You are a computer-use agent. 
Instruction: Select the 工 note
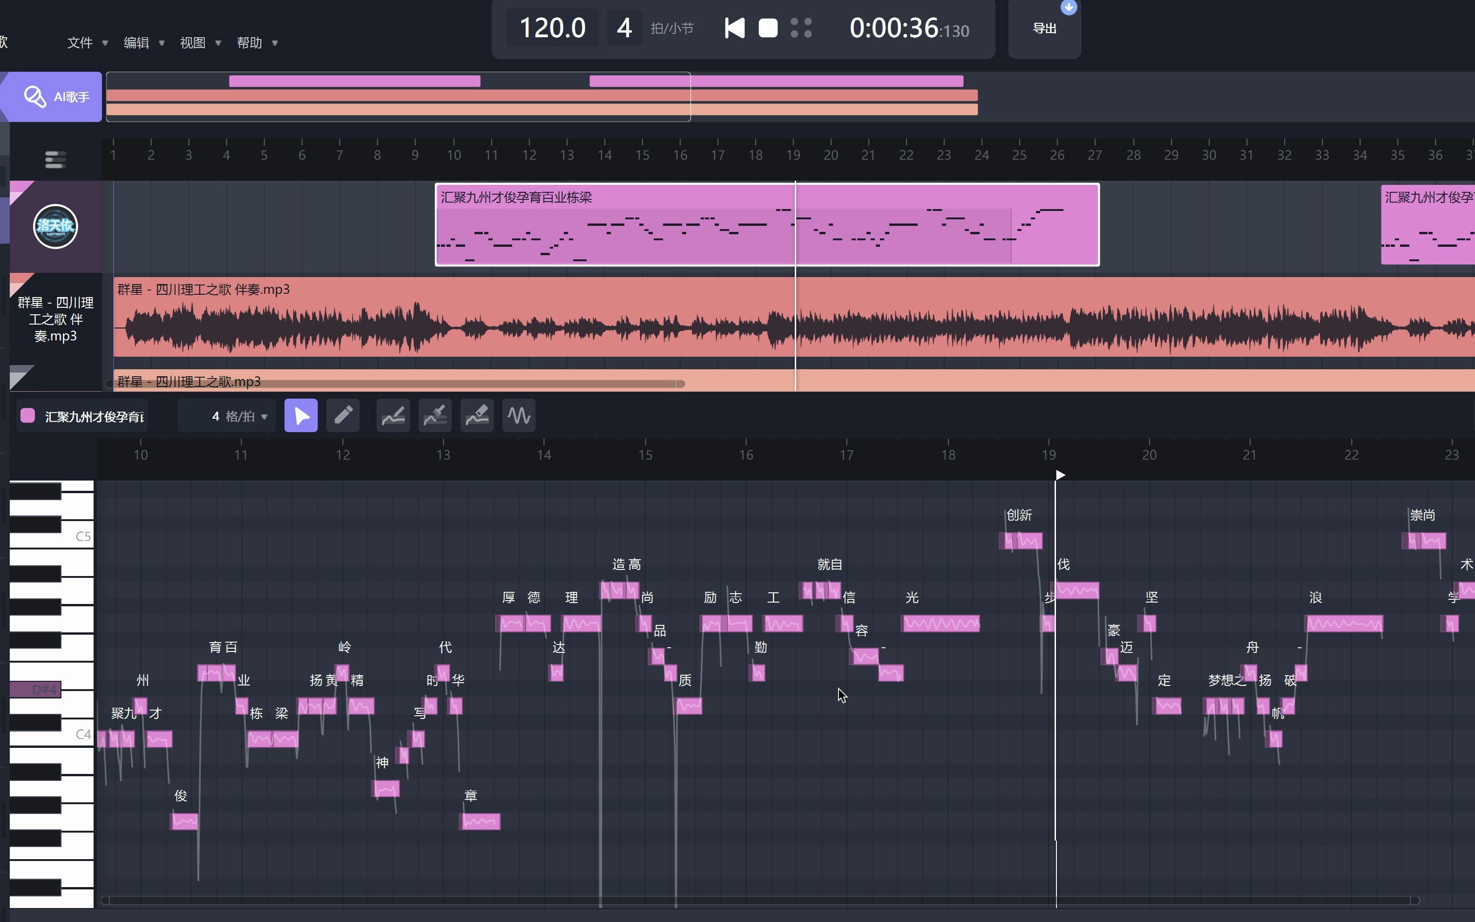pos(783,623)
